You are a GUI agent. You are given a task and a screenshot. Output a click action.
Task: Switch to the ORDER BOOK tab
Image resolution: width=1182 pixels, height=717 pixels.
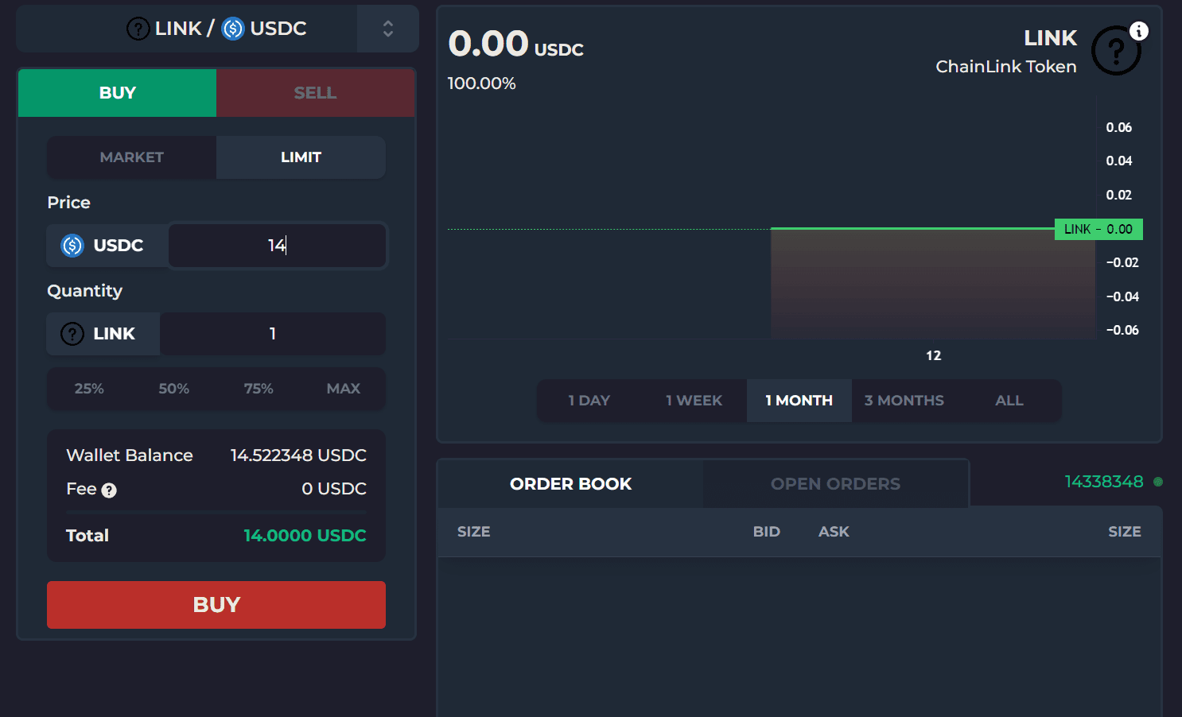pyautogui.click(x=570, y=484)
